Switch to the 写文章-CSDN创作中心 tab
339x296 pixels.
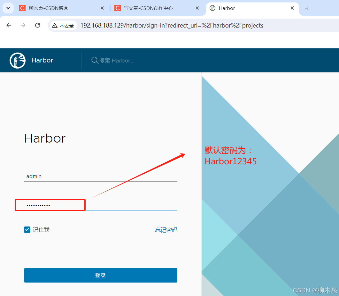point(157,8)
